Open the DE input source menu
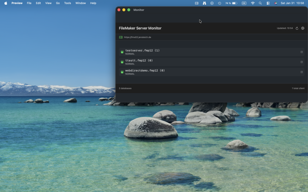 pos(244,3)
